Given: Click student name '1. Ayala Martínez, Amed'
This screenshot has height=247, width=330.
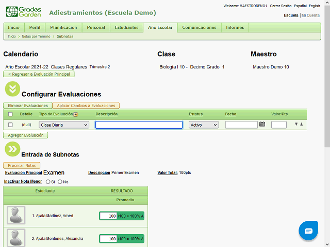Looking at the screenshot, I should tap(53, 216).
